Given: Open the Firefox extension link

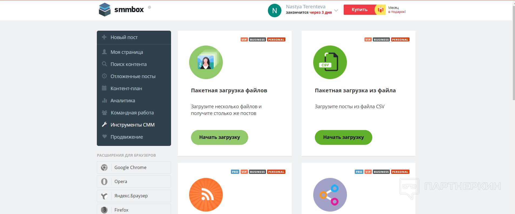Looking at the screenshot, I should [x=134, y=209].
